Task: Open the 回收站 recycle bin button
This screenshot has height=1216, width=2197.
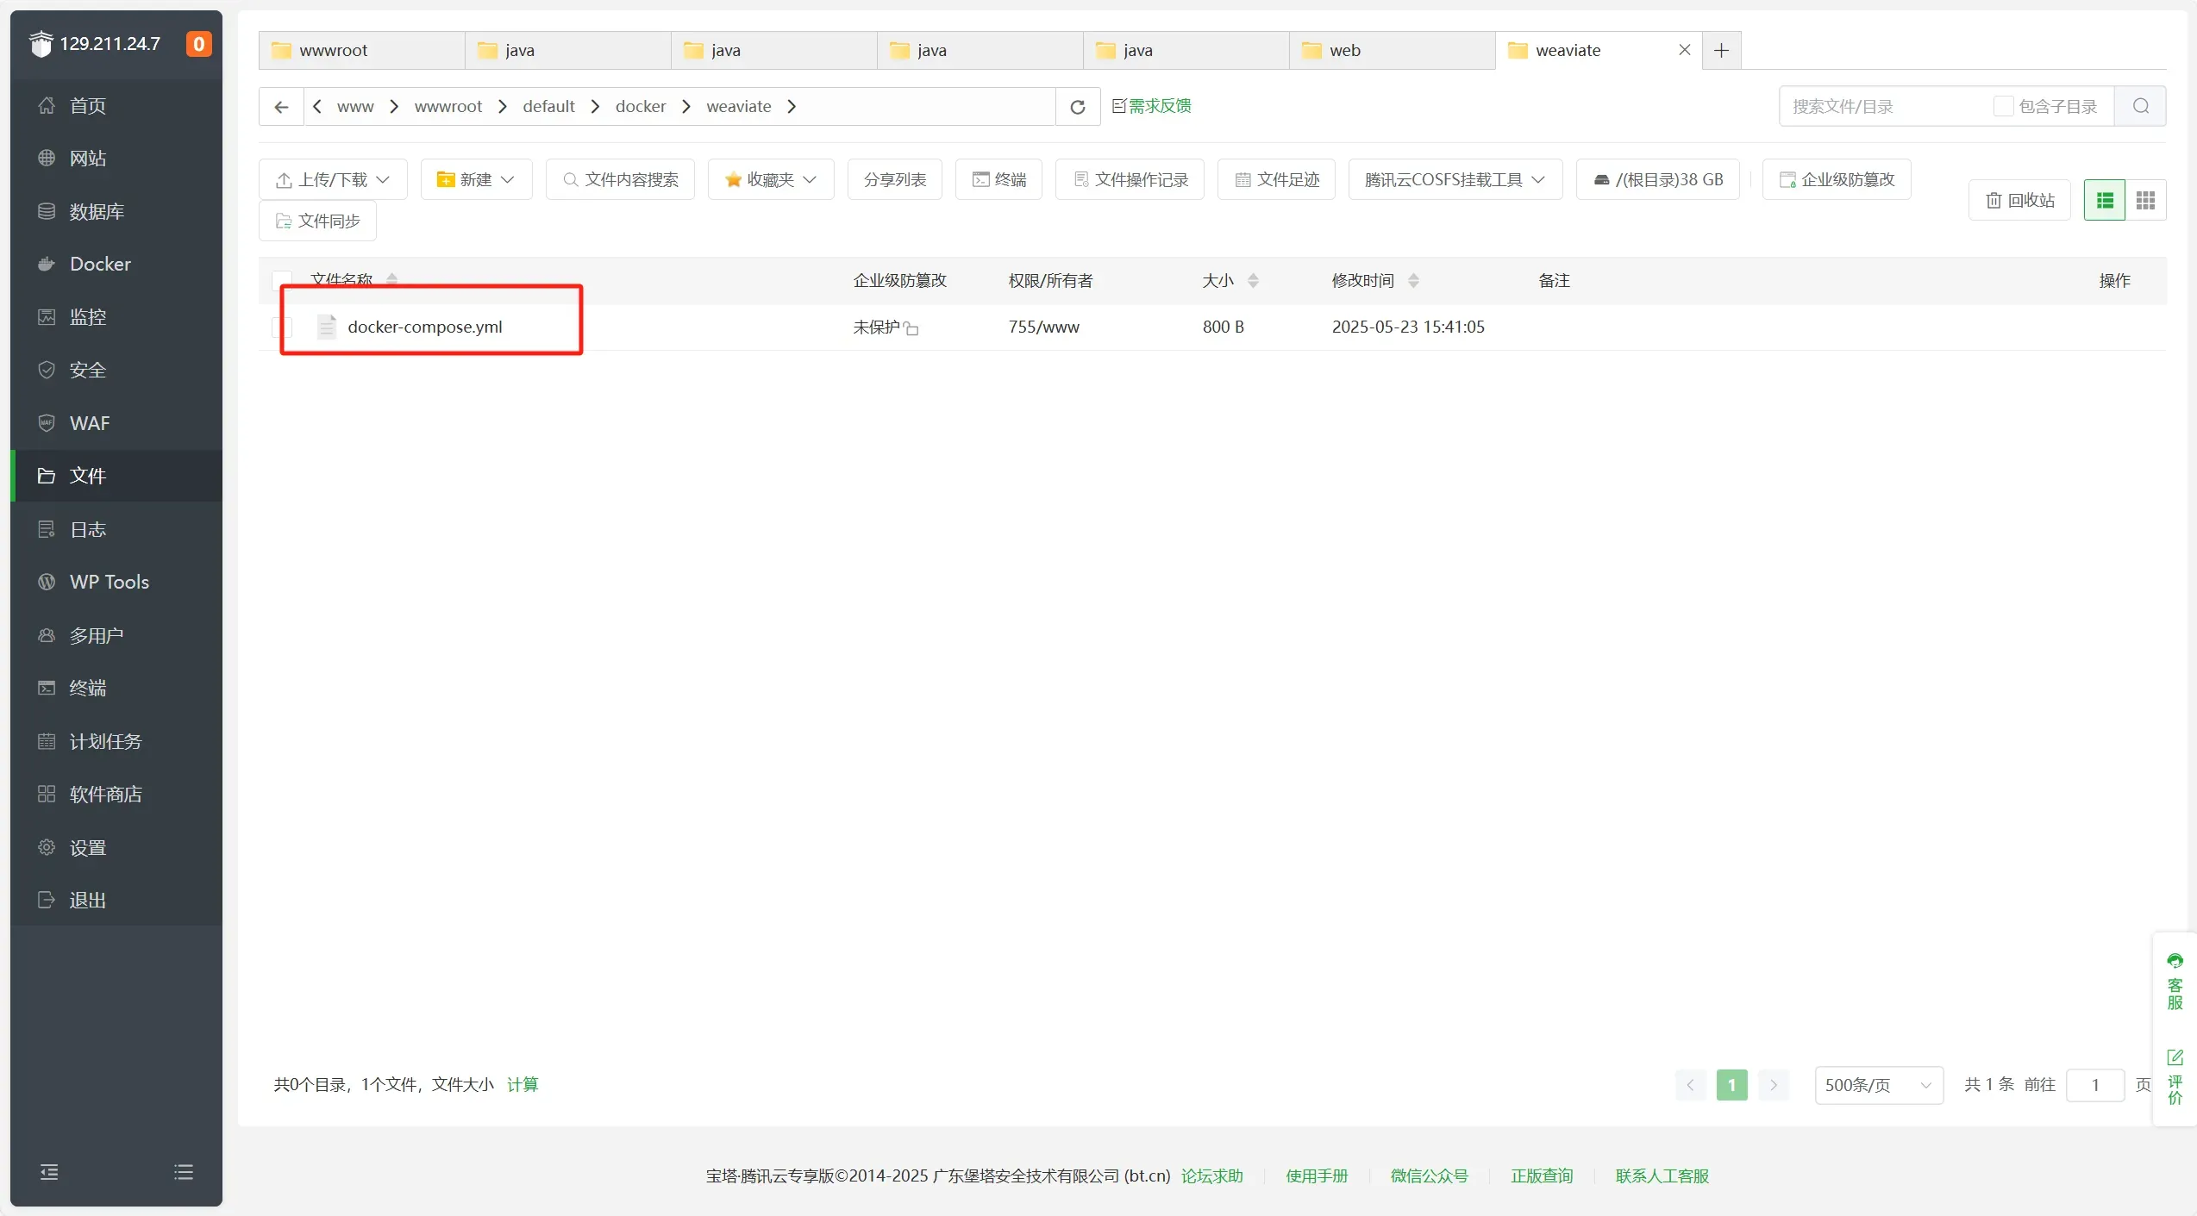Action: coord(2019,201)
